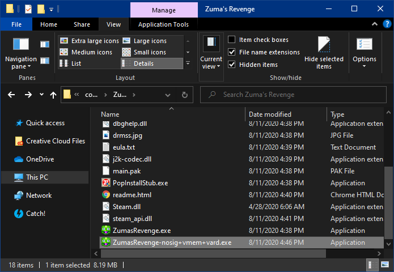The image size is (394, 272).
Task: Expand the layout gallery options
Action: click(188, 63)
